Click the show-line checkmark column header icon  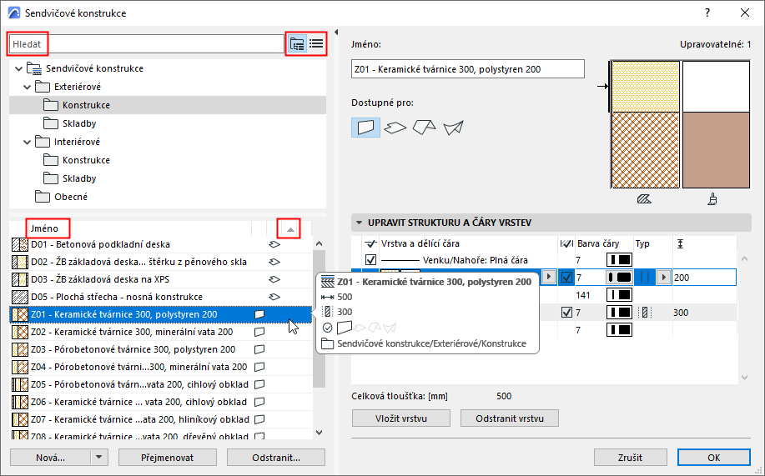(370, 243)
